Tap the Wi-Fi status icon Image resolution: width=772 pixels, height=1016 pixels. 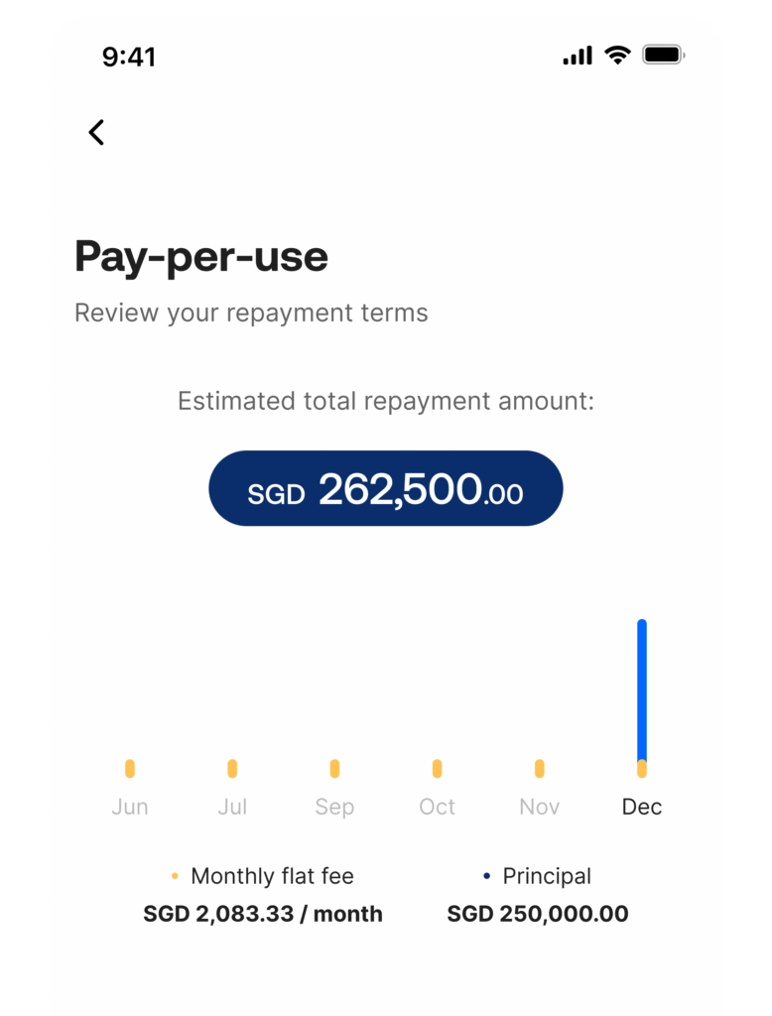pyautogui.click(x=618, y=56)
